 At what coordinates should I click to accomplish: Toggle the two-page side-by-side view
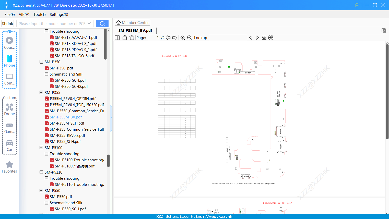tap(117, 38)
